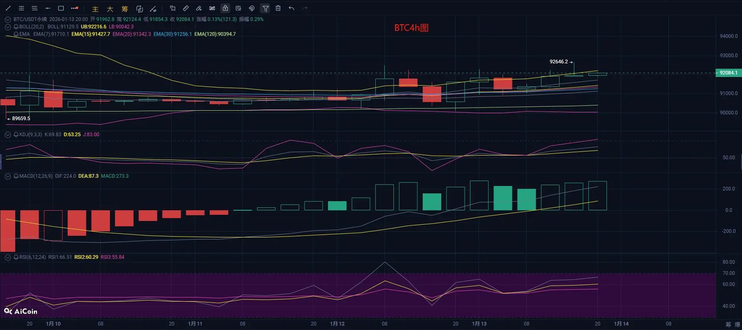Click the D:63.25 value label
The height and width of the screenshot is (330, 742).
pyautogui.click(x=72, y=135)
